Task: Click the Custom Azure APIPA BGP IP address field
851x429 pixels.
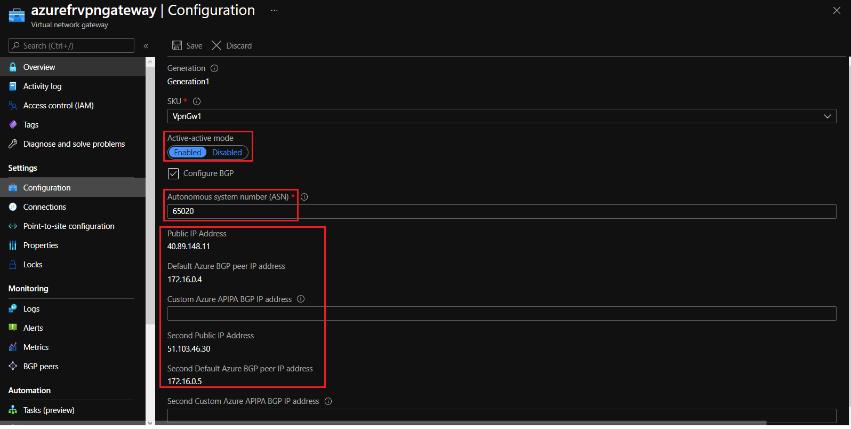Action: [502, 314]
